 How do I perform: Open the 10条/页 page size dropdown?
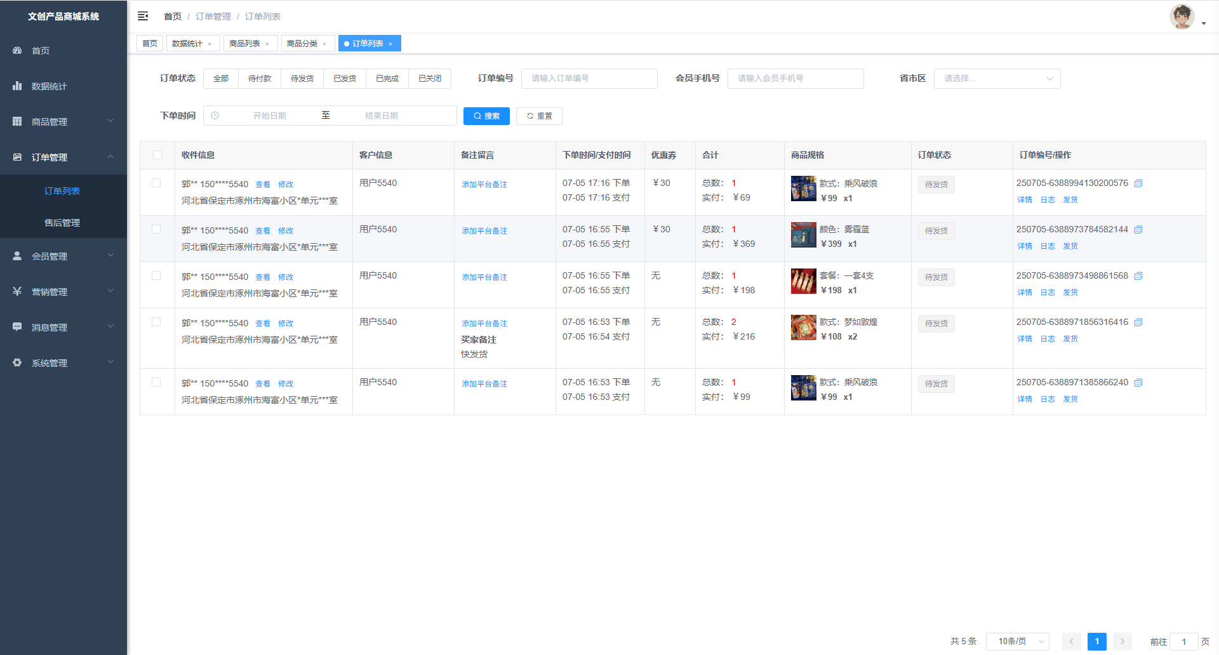1017,641
